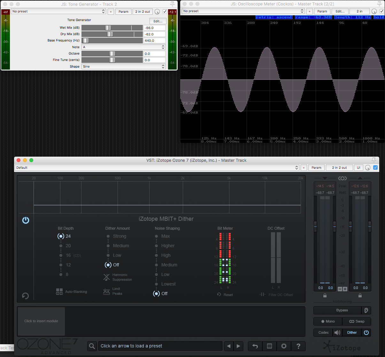Toggle the MBIT+ Dither module power icon
Viewport: 385px width, 357px height.
click(x=26, y=220)
